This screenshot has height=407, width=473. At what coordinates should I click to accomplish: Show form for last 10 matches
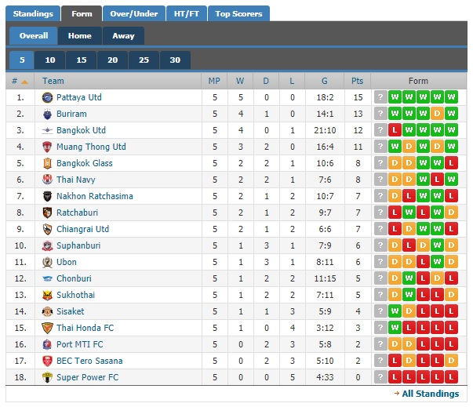pyautogui.click(x=50, y=60)
